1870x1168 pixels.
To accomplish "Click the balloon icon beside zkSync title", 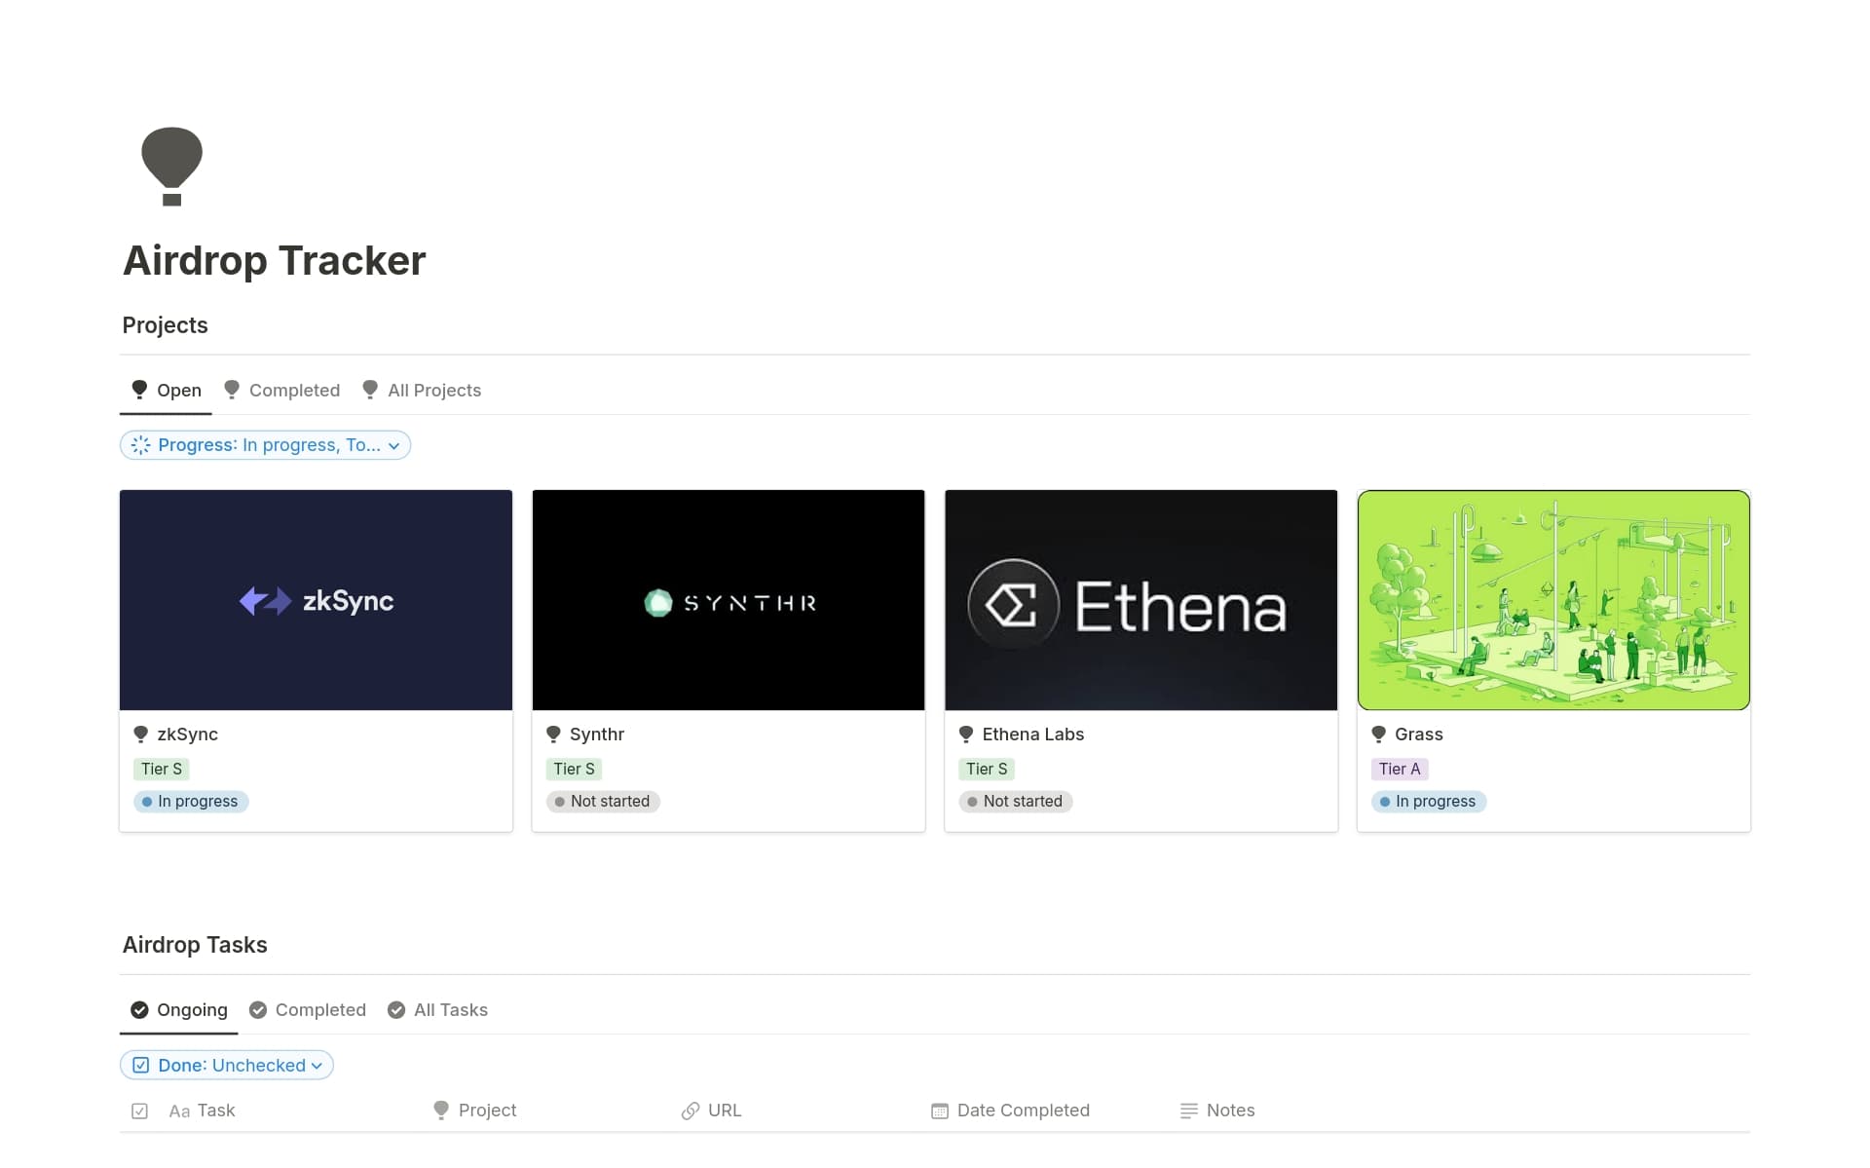I will [141, 735].
